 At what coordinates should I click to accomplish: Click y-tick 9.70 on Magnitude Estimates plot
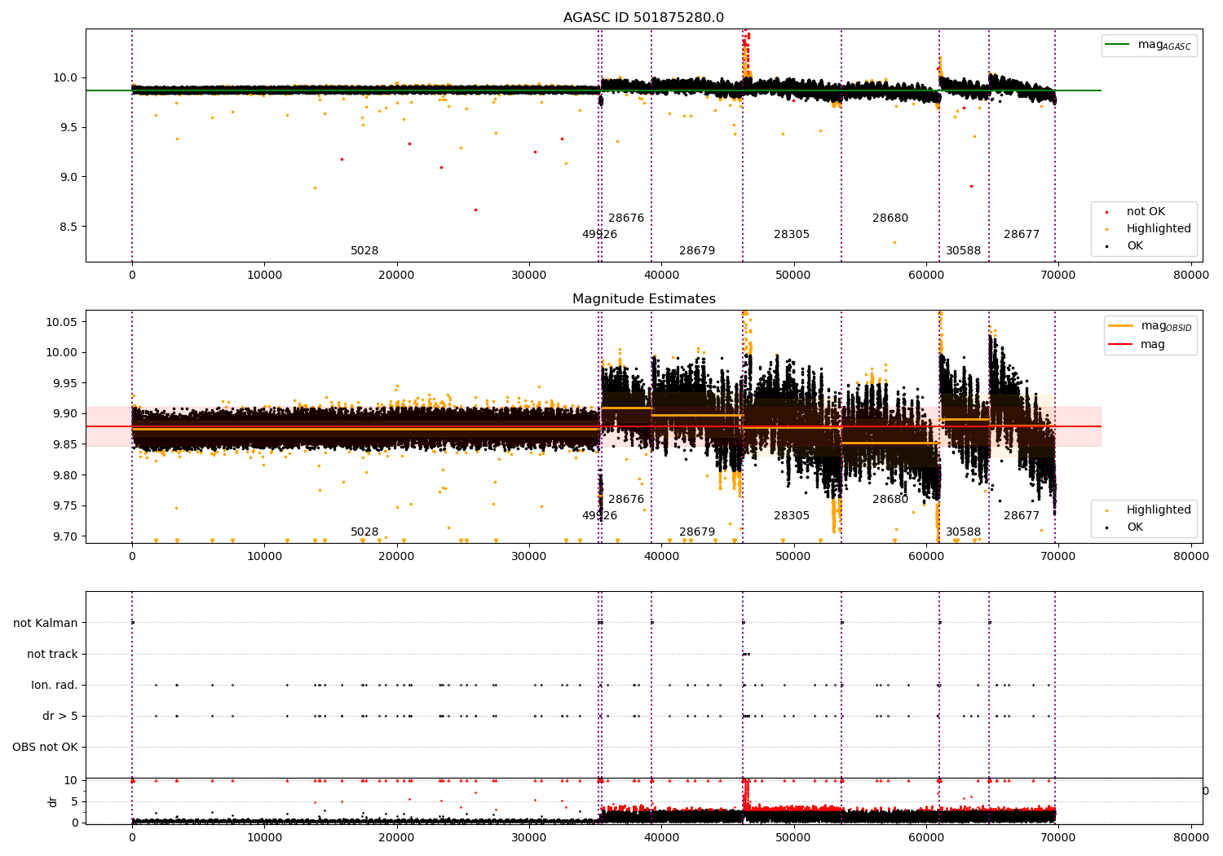click(65, 537)
